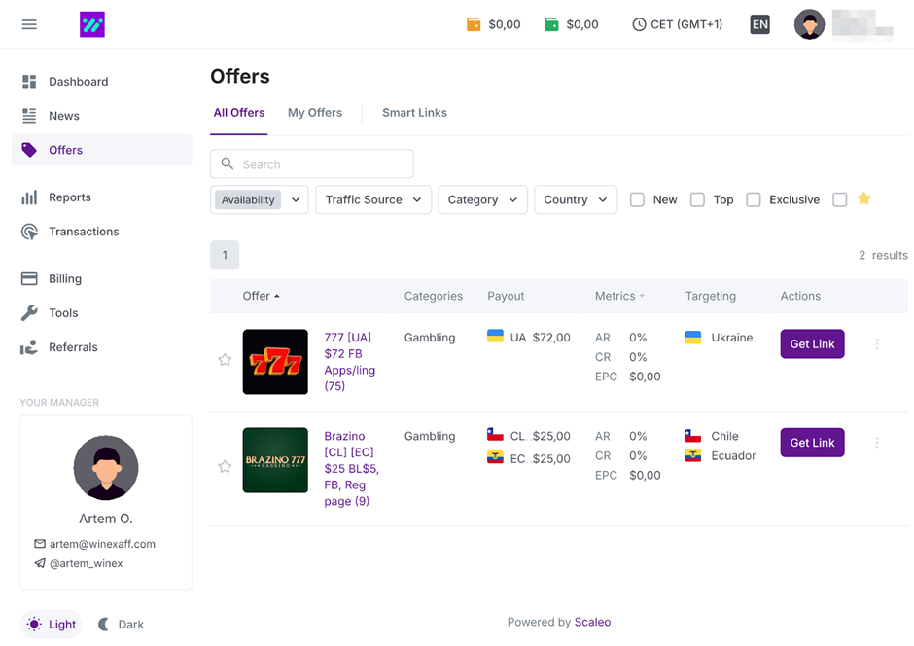The width and height of the screenshot is (914, 646).
Task: Switch to the My Offers tab
Action: (x=314, y=113)
